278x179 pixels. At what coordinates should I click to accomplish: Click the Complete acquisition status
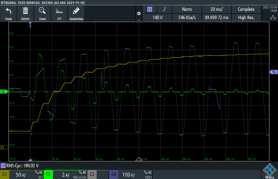click(246, 9)
